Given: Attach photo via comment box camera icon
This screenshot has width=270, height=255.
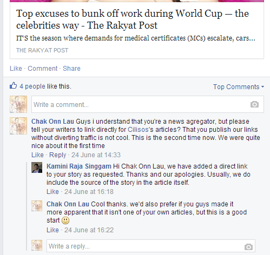Looking at the screenshot, I should (x=254, y=104).
